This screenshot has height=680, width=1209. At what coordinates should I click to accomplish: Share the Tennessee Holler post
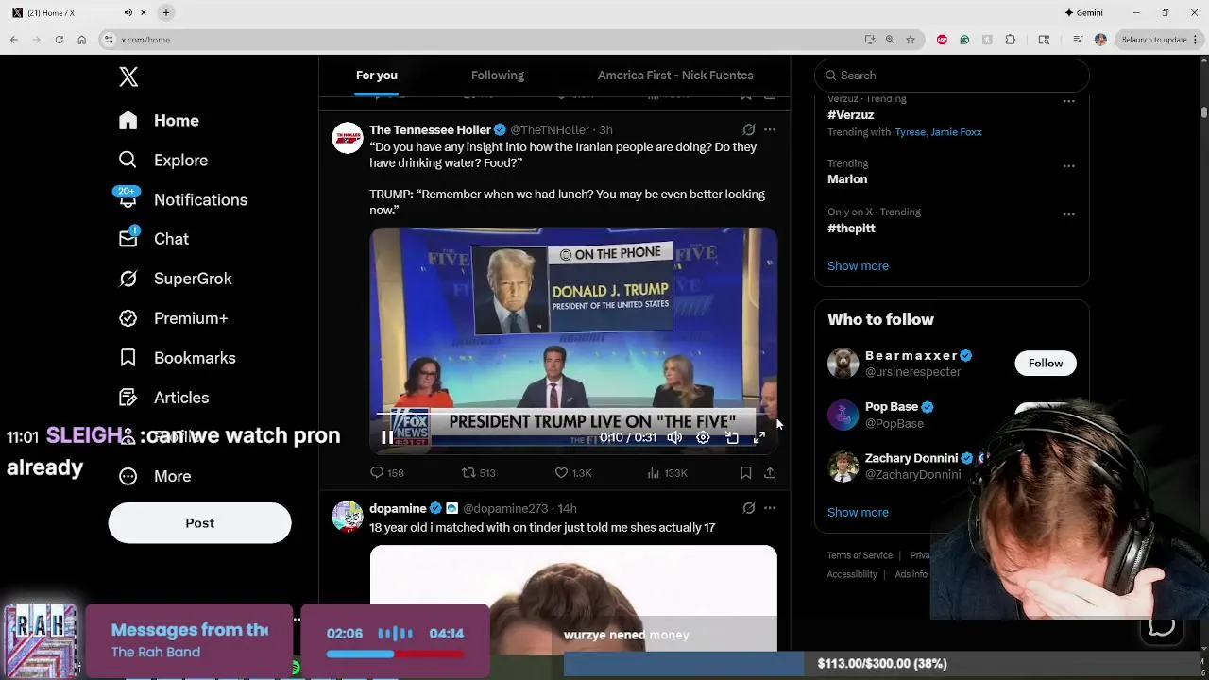[770, 473]
